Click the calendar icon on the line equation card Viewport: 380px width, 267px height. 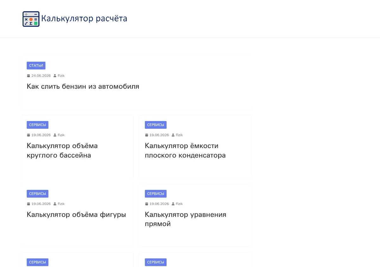[147, 204]
